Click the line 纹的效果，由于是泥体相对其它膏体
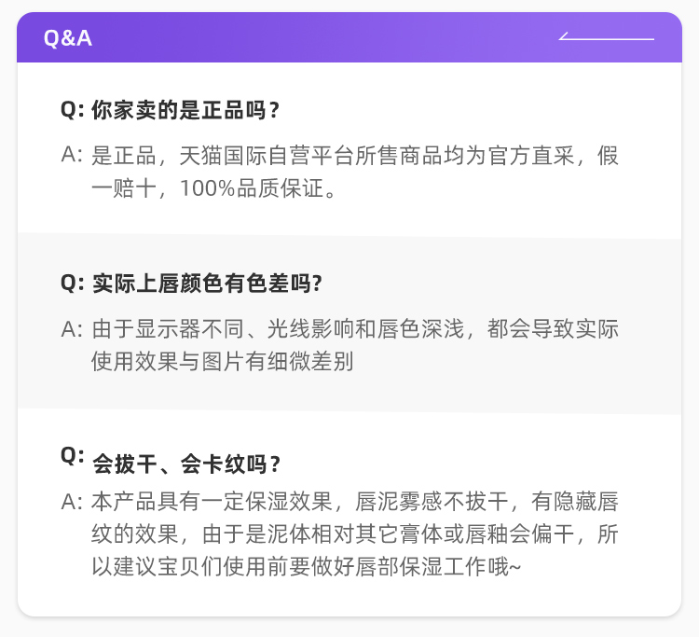This screenshot has width=699, height=637. pos(355,534)
